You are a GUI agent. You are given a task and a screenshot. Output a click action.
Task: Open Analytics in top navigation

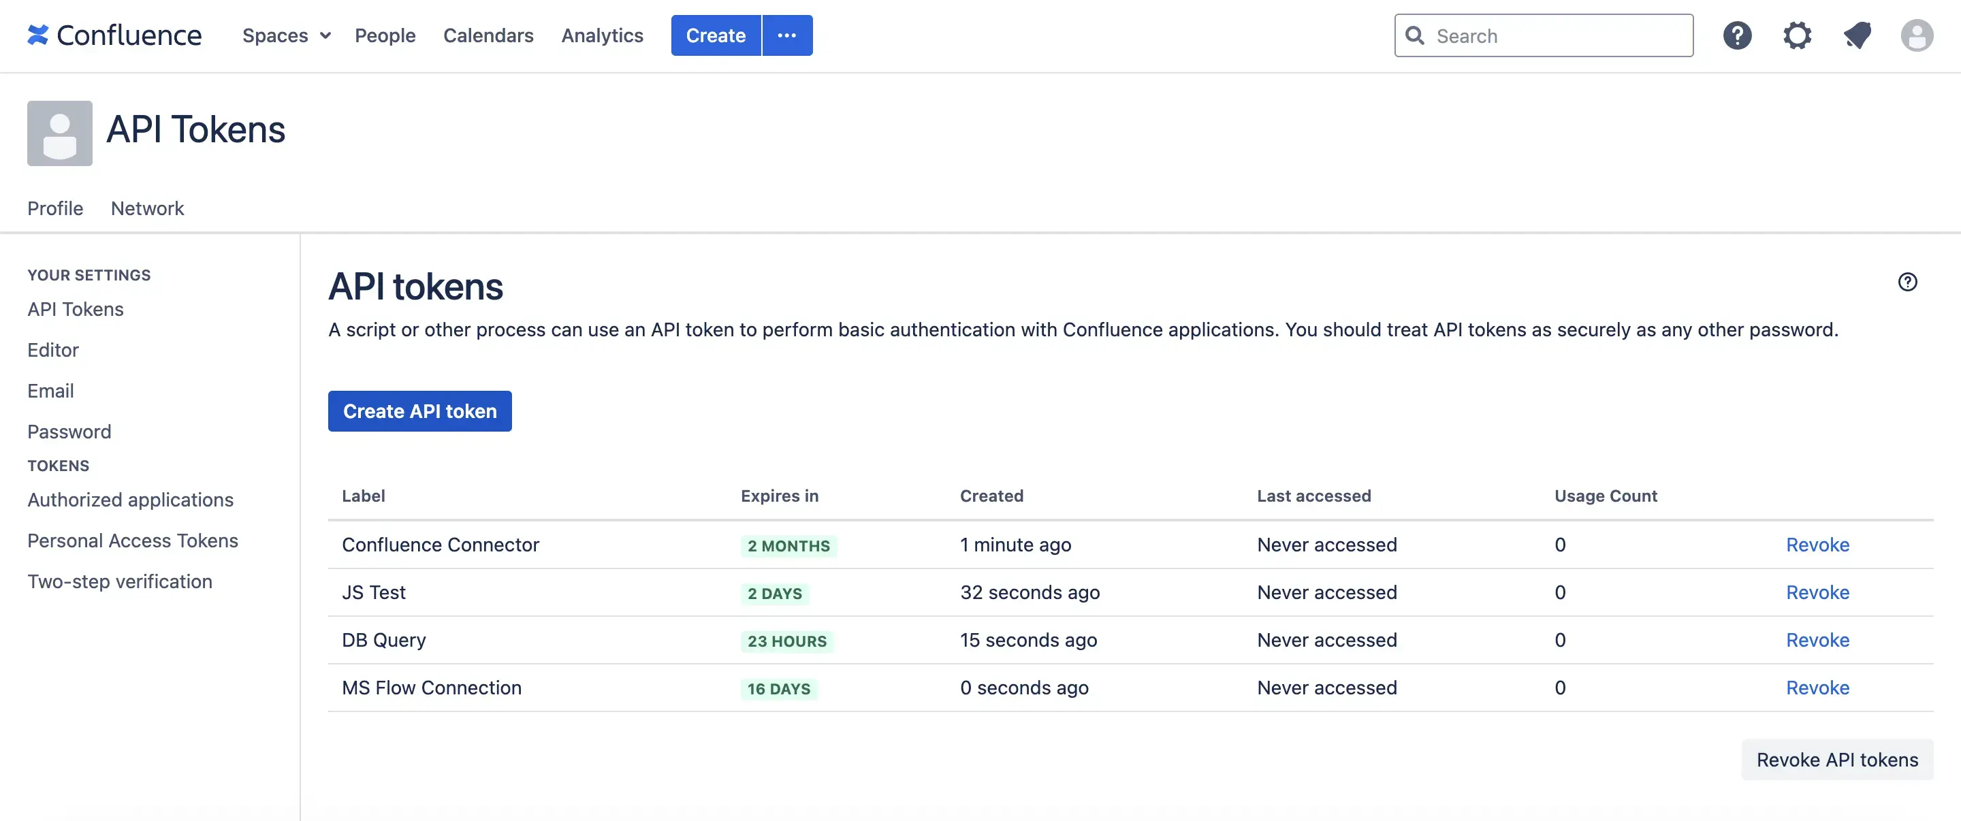[x=602, y=35]
